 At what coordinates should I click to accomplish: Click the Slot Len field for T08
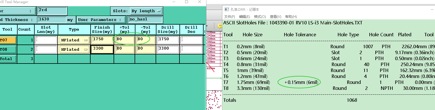coord(46,49)
